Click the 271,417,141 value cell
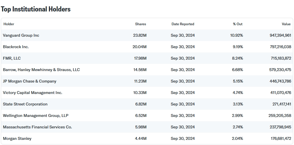 [x=282, y=104]
